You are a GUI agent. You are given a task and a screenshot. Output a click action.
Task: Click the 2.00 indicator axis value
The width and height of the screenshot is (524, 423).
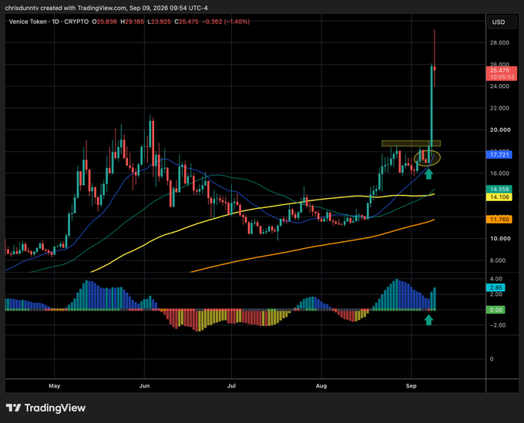coord(496,294)
